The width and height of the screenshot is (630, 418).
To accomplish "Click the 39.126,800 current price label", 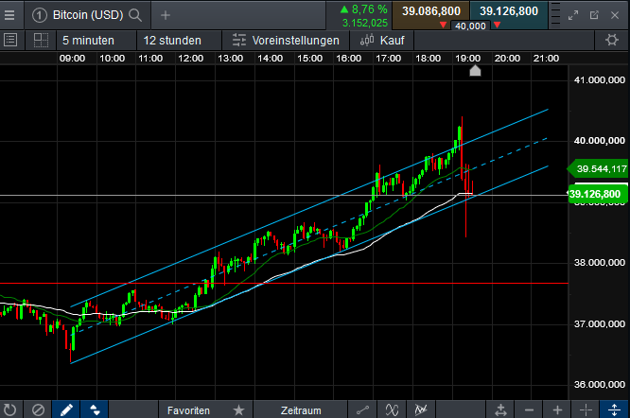I will [x=598, y=195].
